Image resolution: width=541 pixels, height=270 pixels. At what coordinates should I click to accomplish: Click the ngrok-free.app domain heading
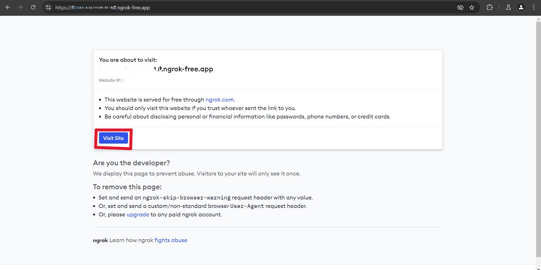point(156,69)
